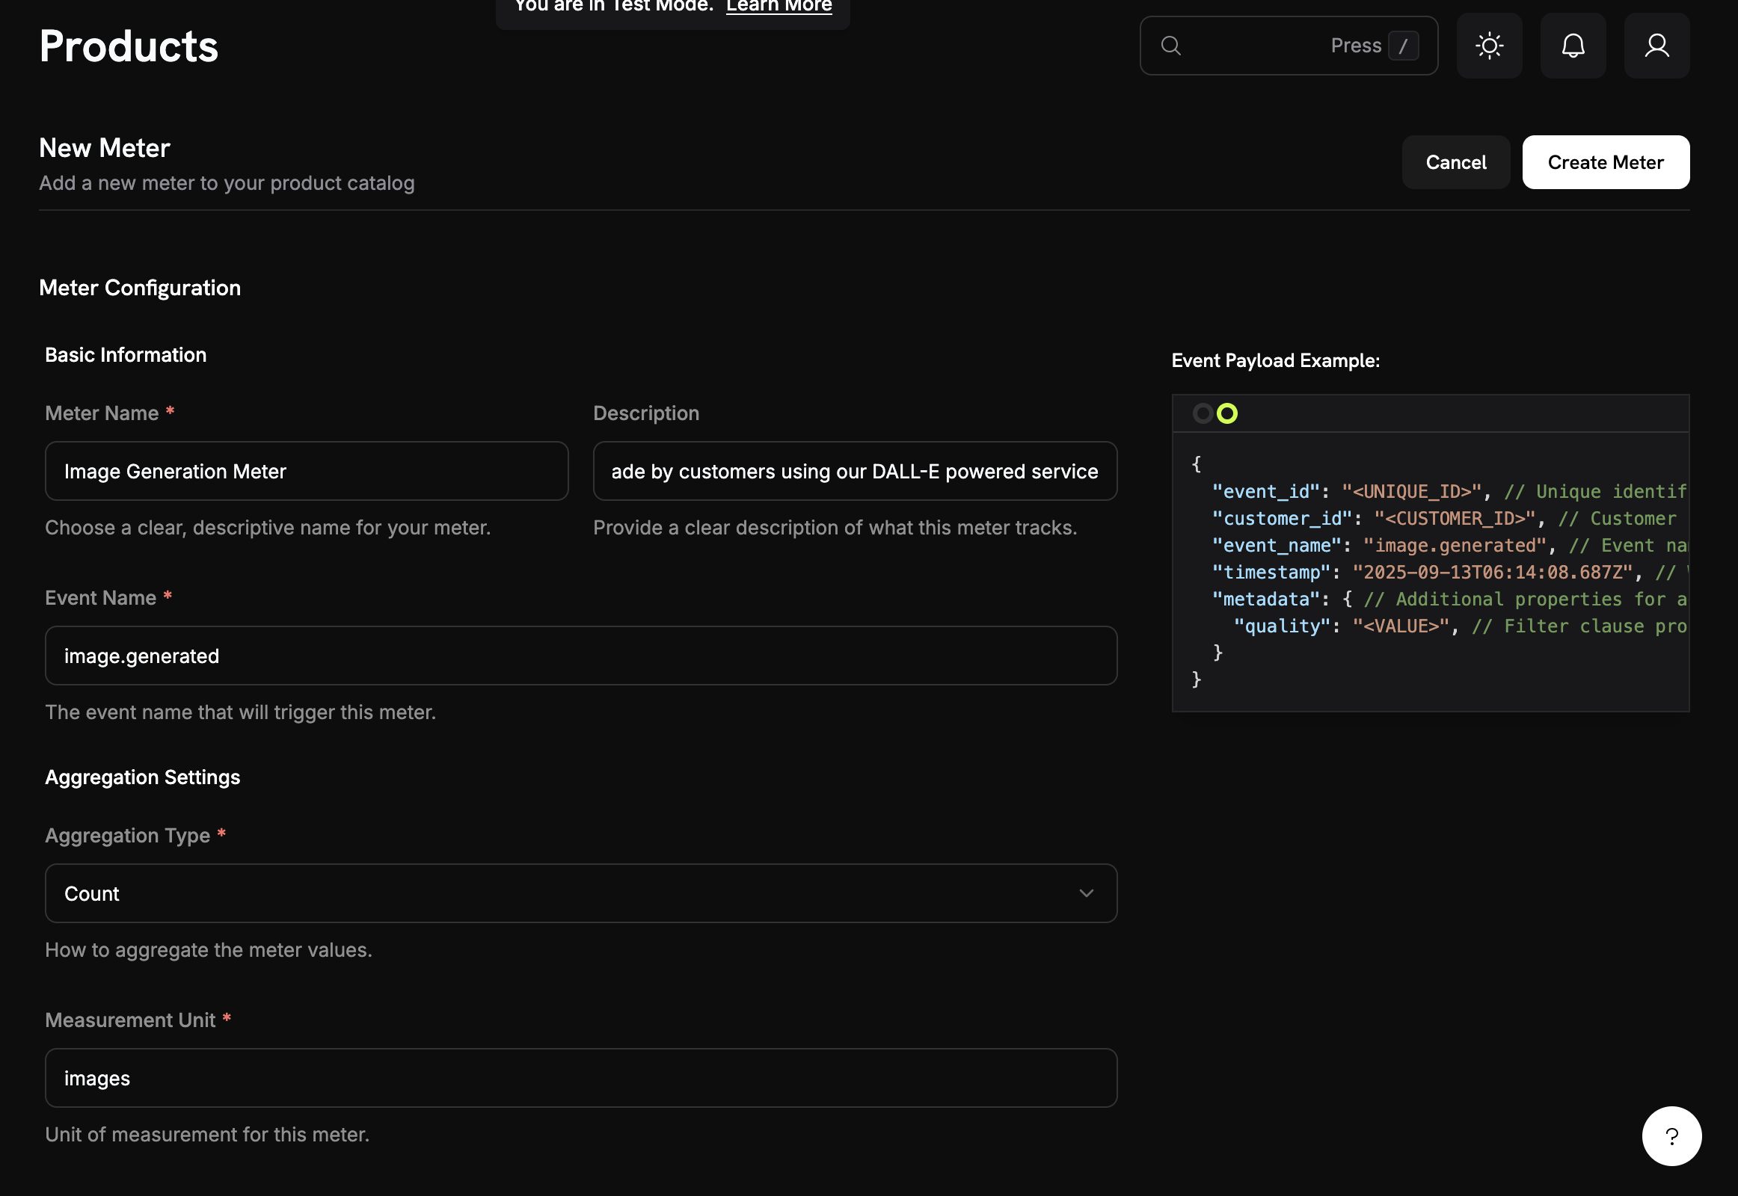Viewport: 1738px width, 1196px height.
Task: Click the Cancel button
Action: click(1455, 162)
